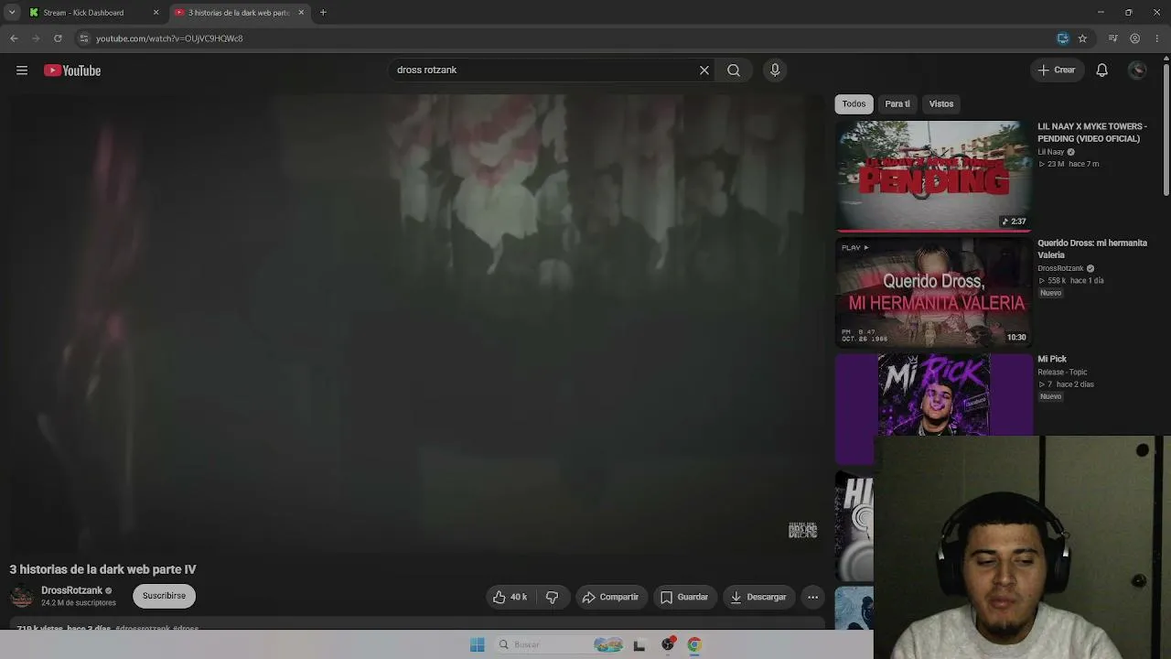Open the PENDING video thumbnail
Viewport: 1171px width, 659px height.
click(933, 176)
